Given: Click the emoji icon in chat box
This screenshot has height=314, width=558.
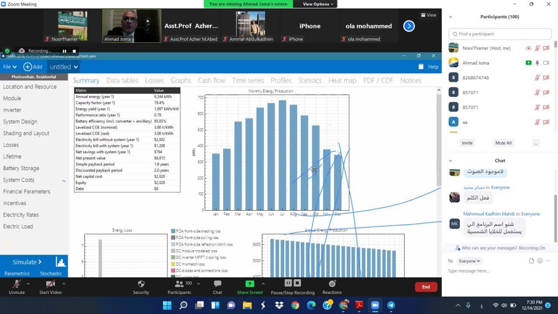Looking at the screenshot, I should pos(540,261).
